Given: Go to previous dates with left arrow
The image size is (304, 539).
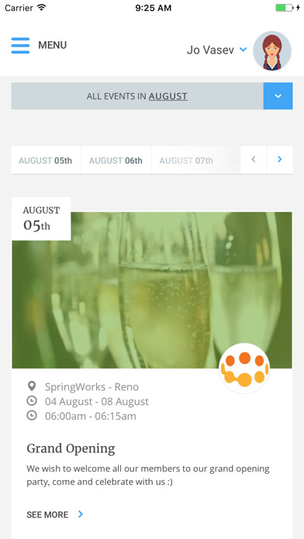Looking at the screenshot, I should [254, 160].
